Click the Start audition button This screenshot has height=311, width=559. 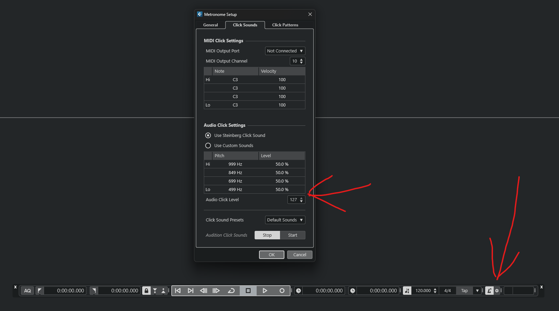tap(293, 235)
